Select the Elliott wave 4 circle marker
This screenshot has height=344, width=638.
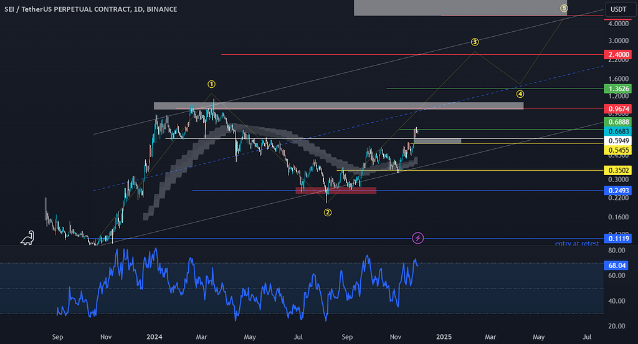click(x=520, y=94)
